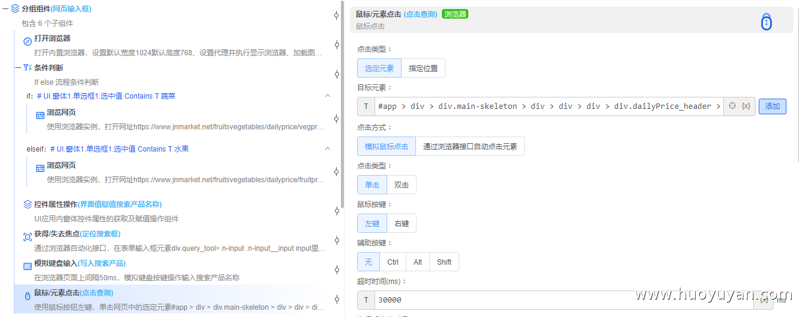Click the element picker crosshair icon in 目标元素
This screenshot has width=799, height=317.
[x=732, y=106]
